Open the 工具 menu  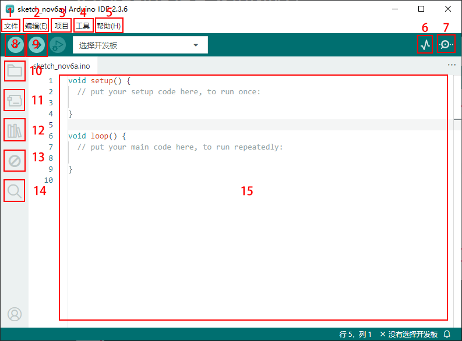[83, 26]
